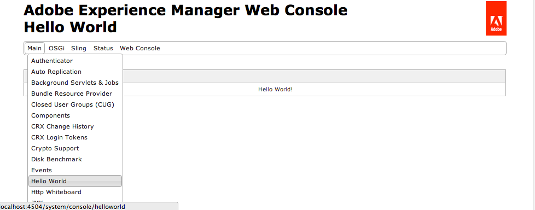535x210 pixels.
Task: Click the Hello World! table cell text
Action: pyautogui.click(x=275, y=90)
